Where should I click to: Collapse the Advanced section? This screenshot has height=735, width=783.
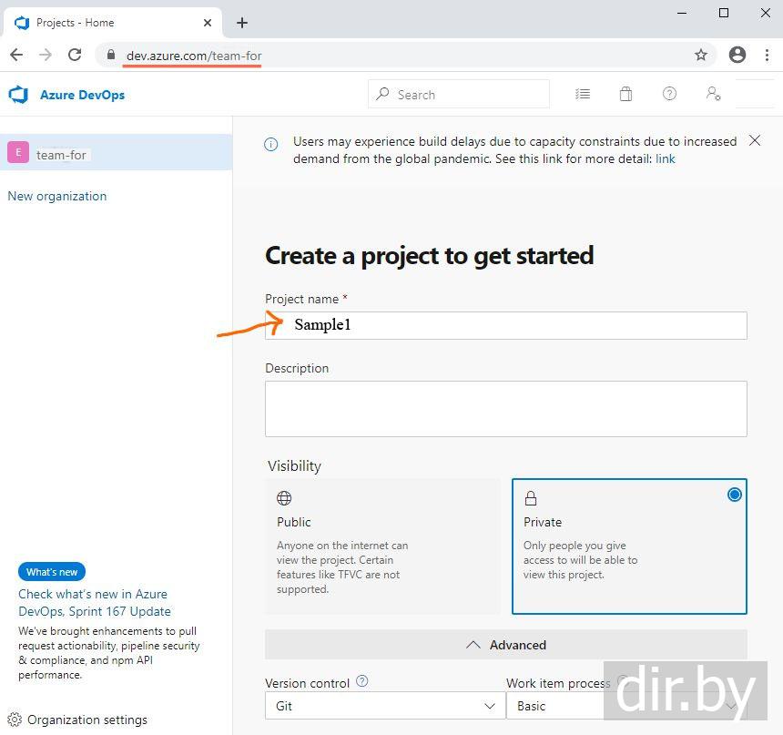tap(506, 645)
